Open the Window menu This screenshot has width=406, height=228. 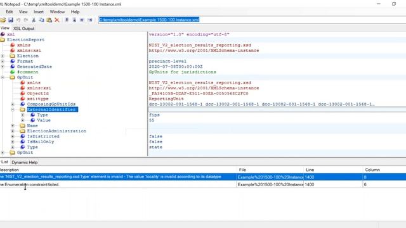57,12
